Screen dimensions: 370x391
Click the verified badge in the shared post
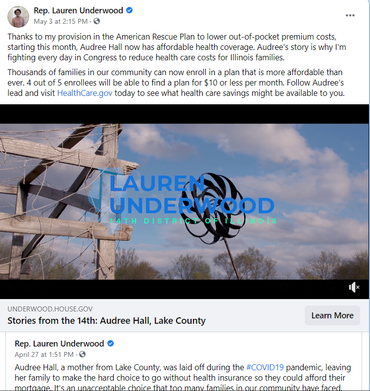coord(110,344)
